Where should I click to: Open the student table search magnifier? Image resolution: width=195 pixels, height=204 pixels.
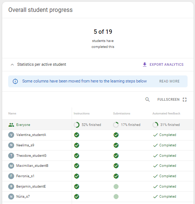coord(147,99)
